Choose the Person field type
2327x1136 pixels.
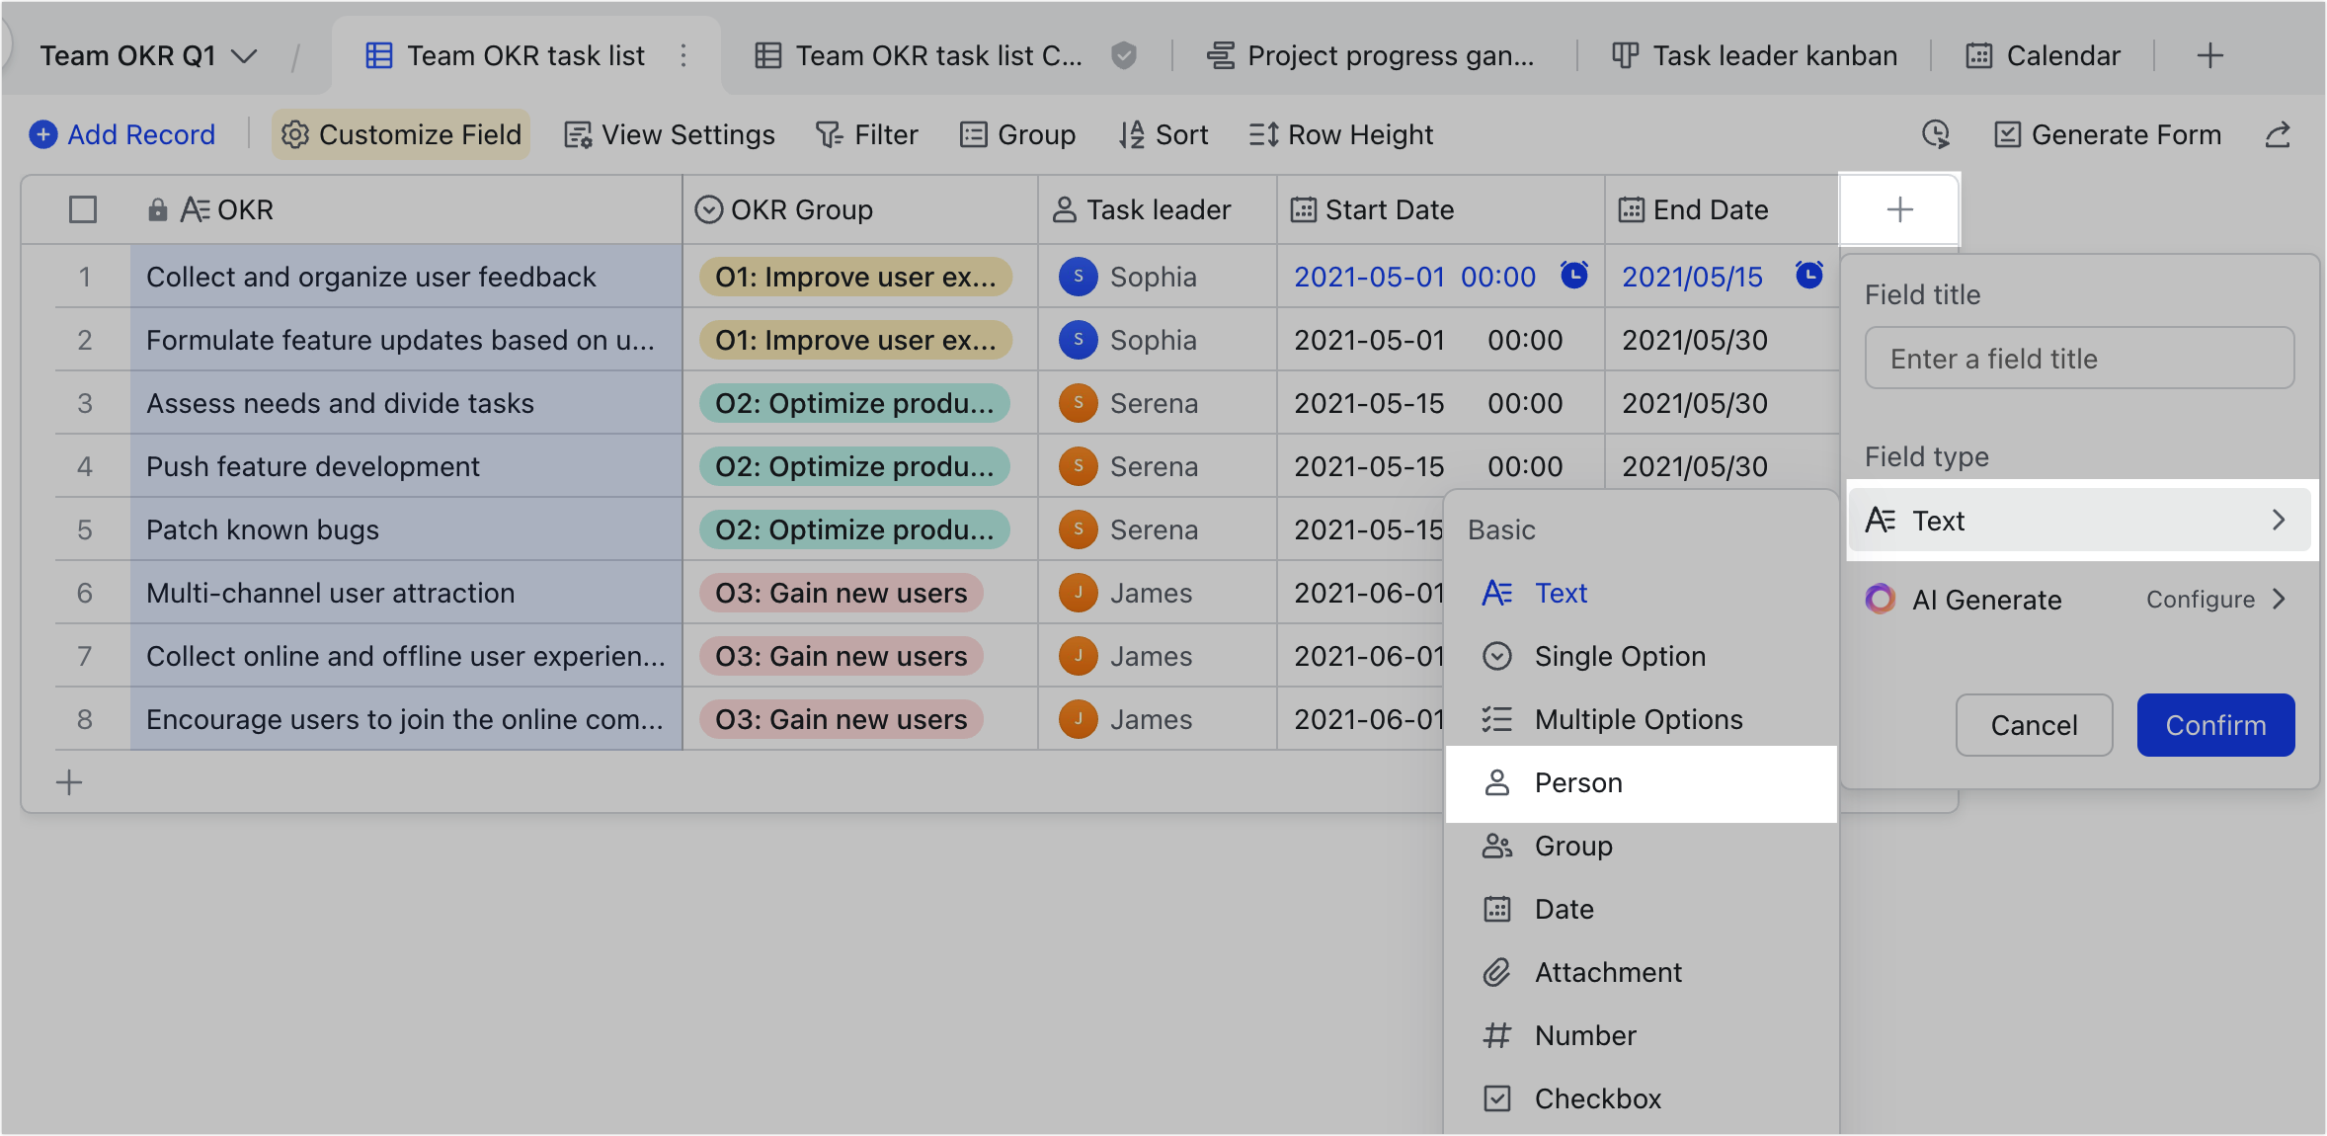(x=1641, y=783)
